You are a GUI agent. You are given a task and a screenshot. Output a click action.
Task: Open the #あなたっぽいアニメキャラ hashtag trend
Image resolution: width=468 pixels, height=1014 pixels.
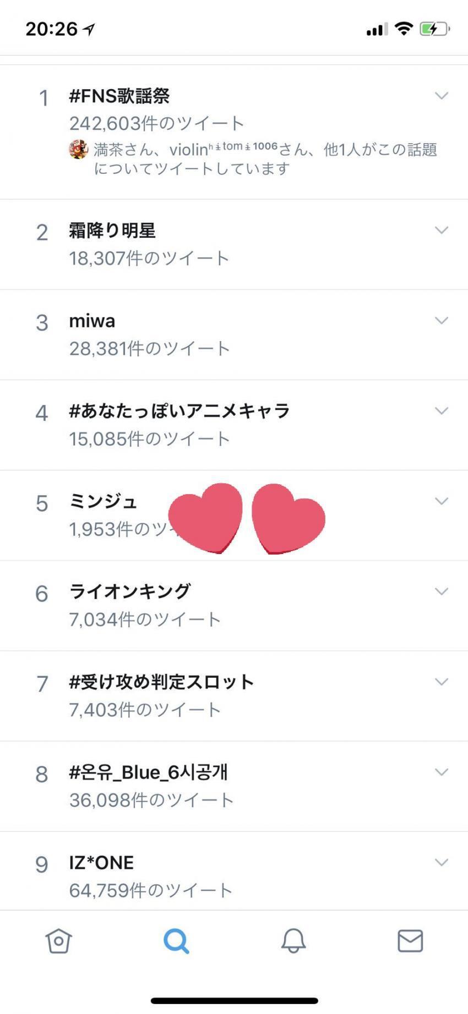point(179,411)
